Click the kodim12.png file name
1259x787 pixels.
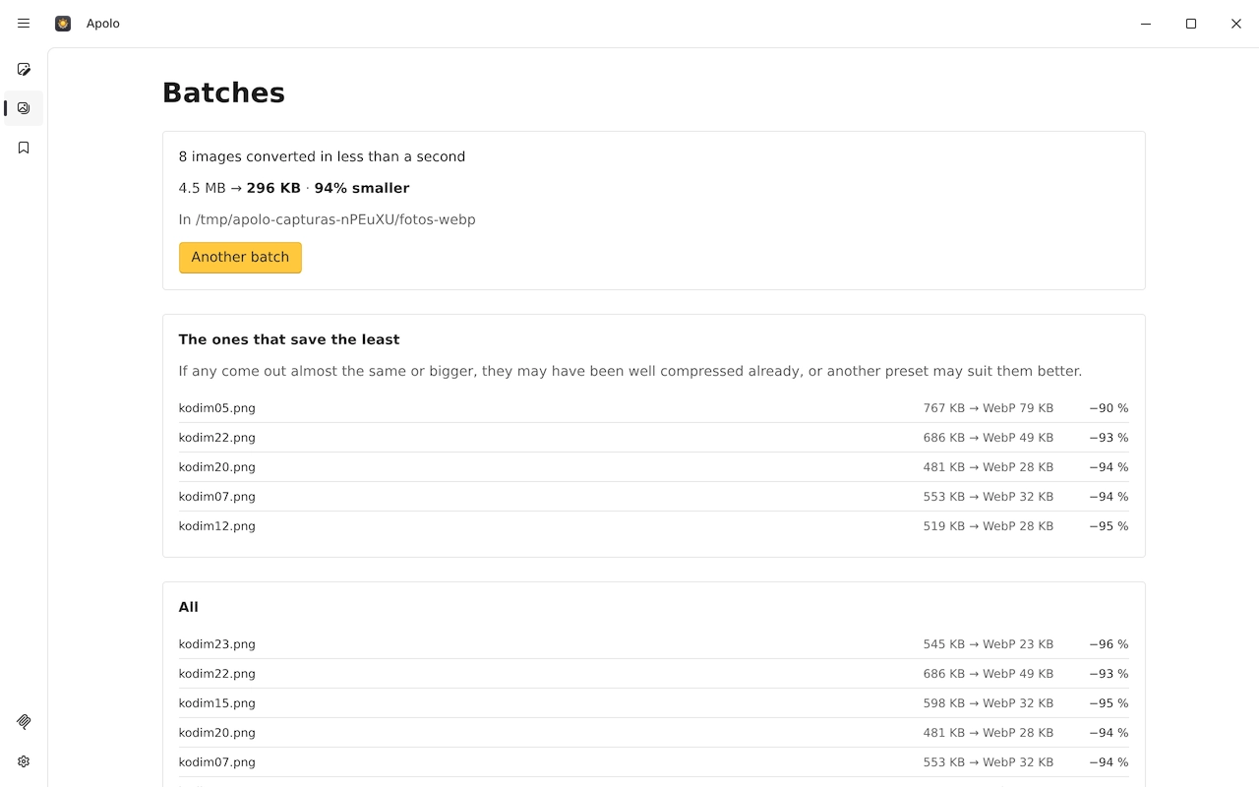coord(217,526)
